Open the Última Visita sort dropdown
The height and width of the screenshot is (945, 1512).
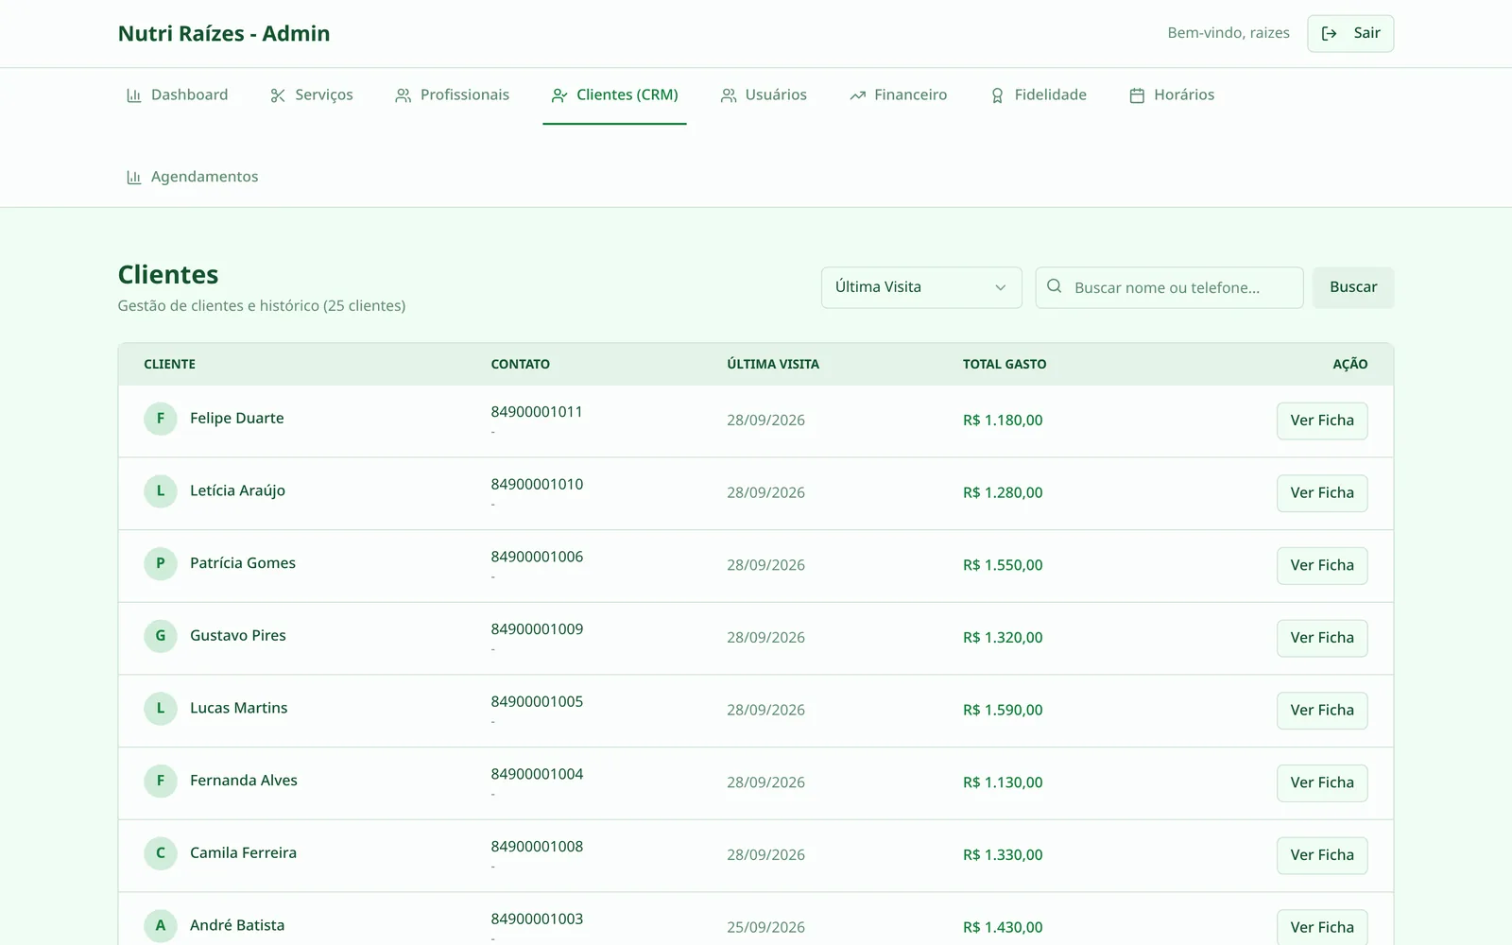coord(921,287)
